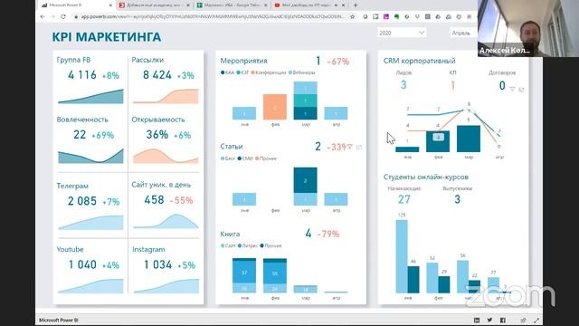Click Телеграм value 2 085
The height and width of the screenshot is (326, 579).
coord(82,201)
